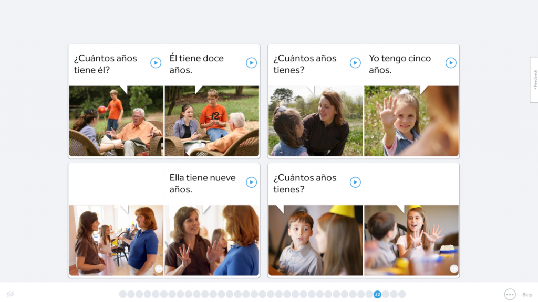Select current progress dot number 32
538x302 pixels.
point(377,294)
